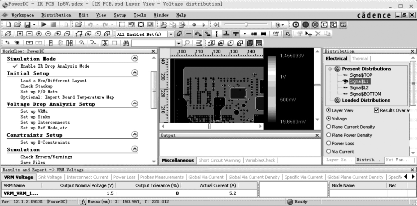
Task: Open a workspace with the folder icon
Action: coord(17,25)
